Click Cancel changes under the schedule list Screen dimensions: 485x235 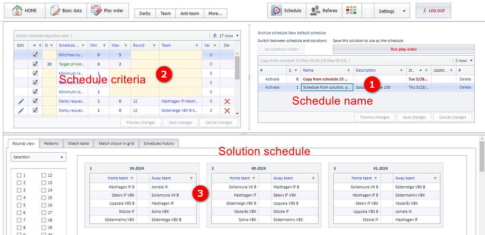[x=452, y=117]
